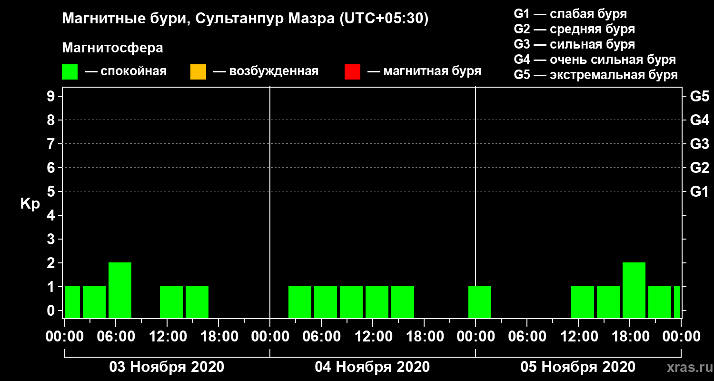Click the green bar at 12:00 on 03 November
Viewport: 714px width, 381px height.
[171, 302]
